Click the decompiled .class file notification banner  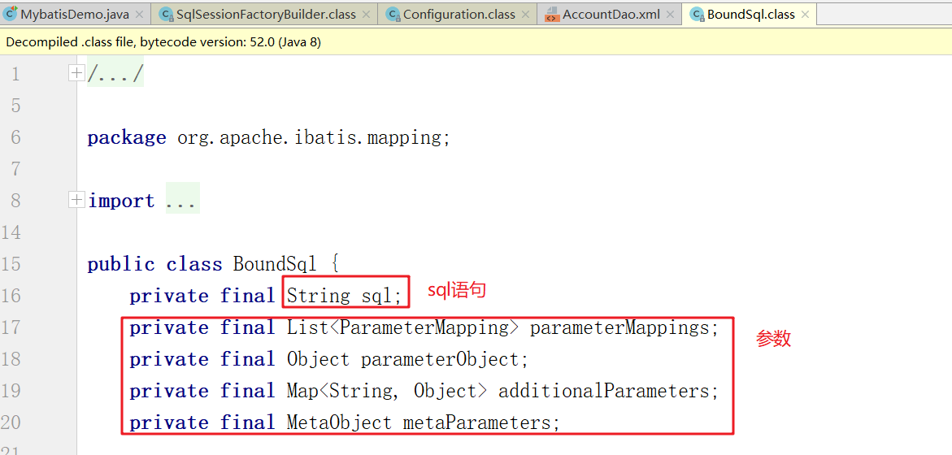pyautogui.click(x=476, y=42)
